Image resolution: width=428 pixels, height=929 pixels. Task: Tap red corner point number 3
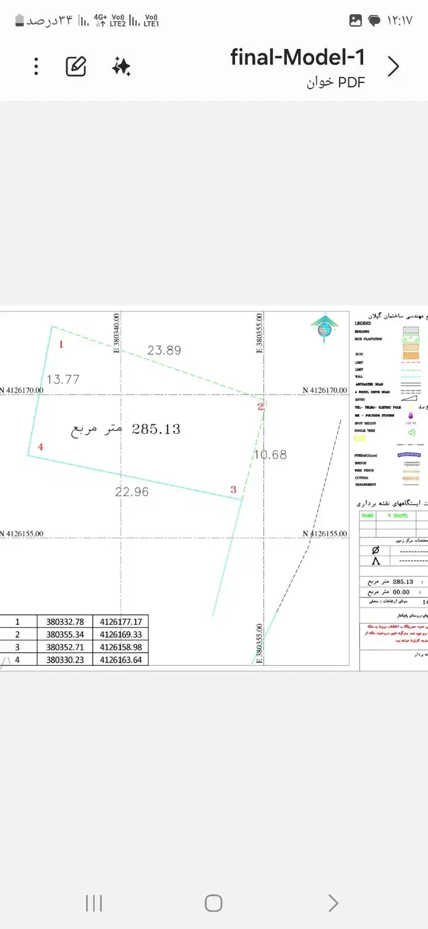pos(233,490)
